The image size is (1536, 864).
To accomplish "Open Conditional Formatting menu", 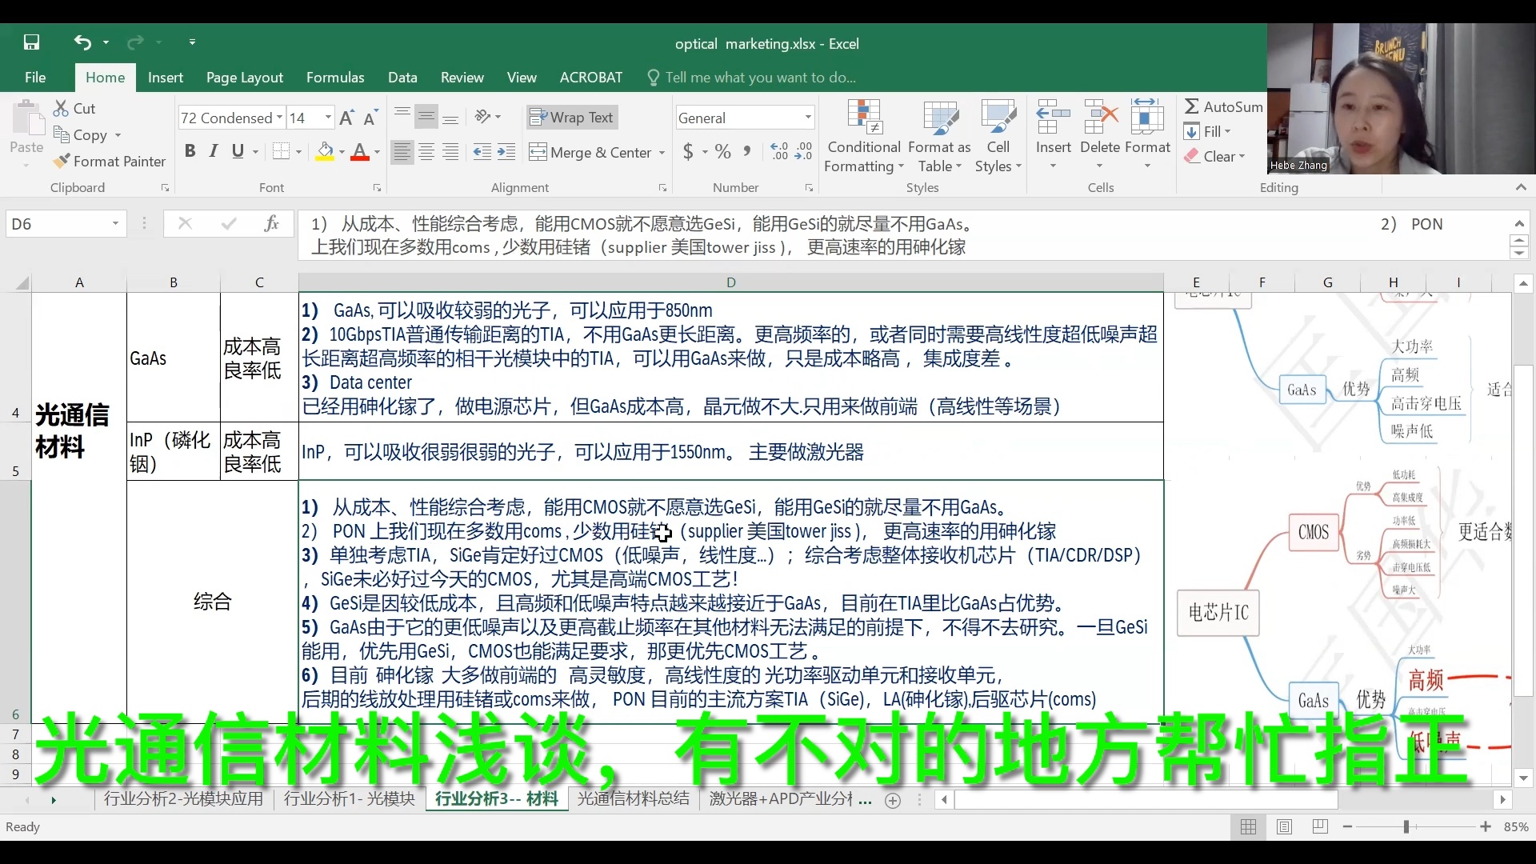I will pos(865,136).
